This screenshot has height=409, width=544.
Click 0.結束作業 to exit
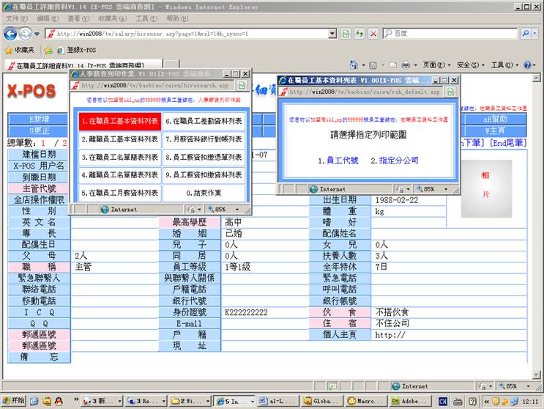(x=203, y=194)
